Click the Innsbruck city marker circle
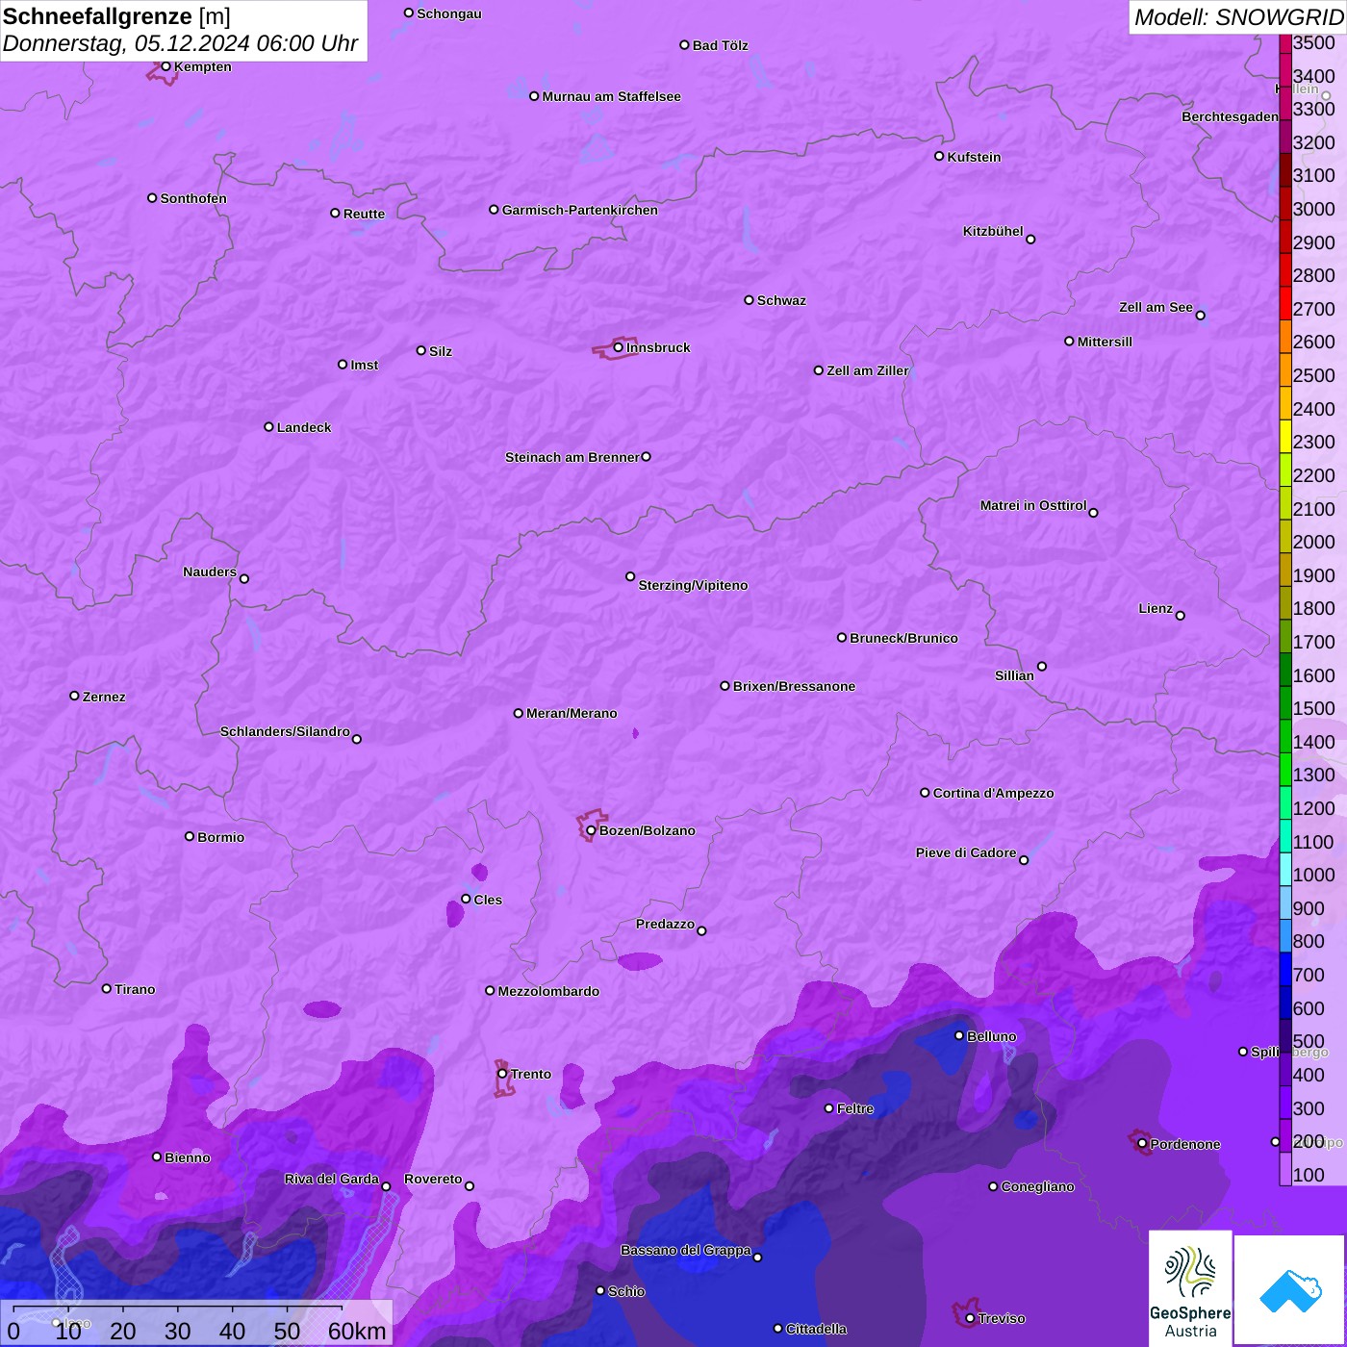This screenshot has width=1347, height=1347. (x=619, y=347)
